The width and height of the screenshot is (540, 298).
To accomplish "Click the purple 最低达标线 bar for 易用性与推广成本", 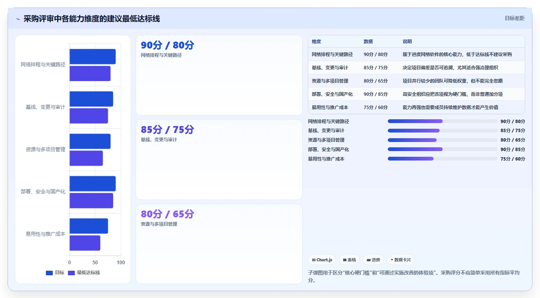I will 85,243.
